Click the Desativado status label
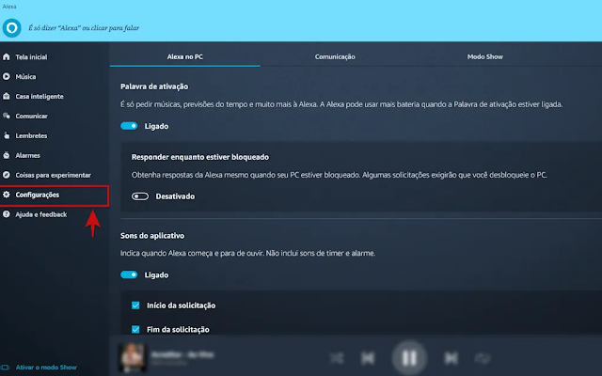Viewport: 602px width, 376px height. (x=175, y=196)
